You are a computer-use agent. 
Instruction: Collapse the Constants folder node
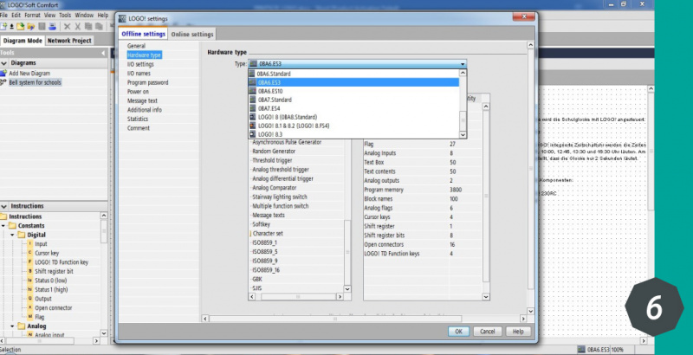pos(5,225)
